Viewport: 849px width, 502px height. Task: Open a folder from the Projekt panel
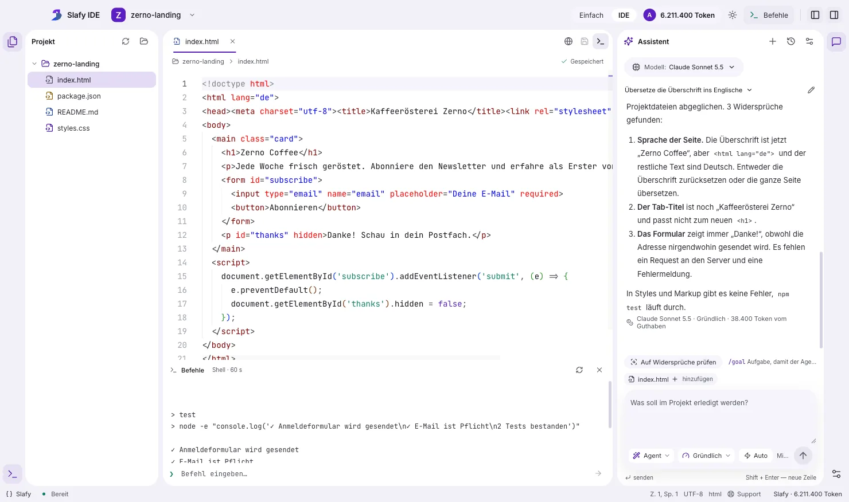pyautogui.click(x=144, y=41)
